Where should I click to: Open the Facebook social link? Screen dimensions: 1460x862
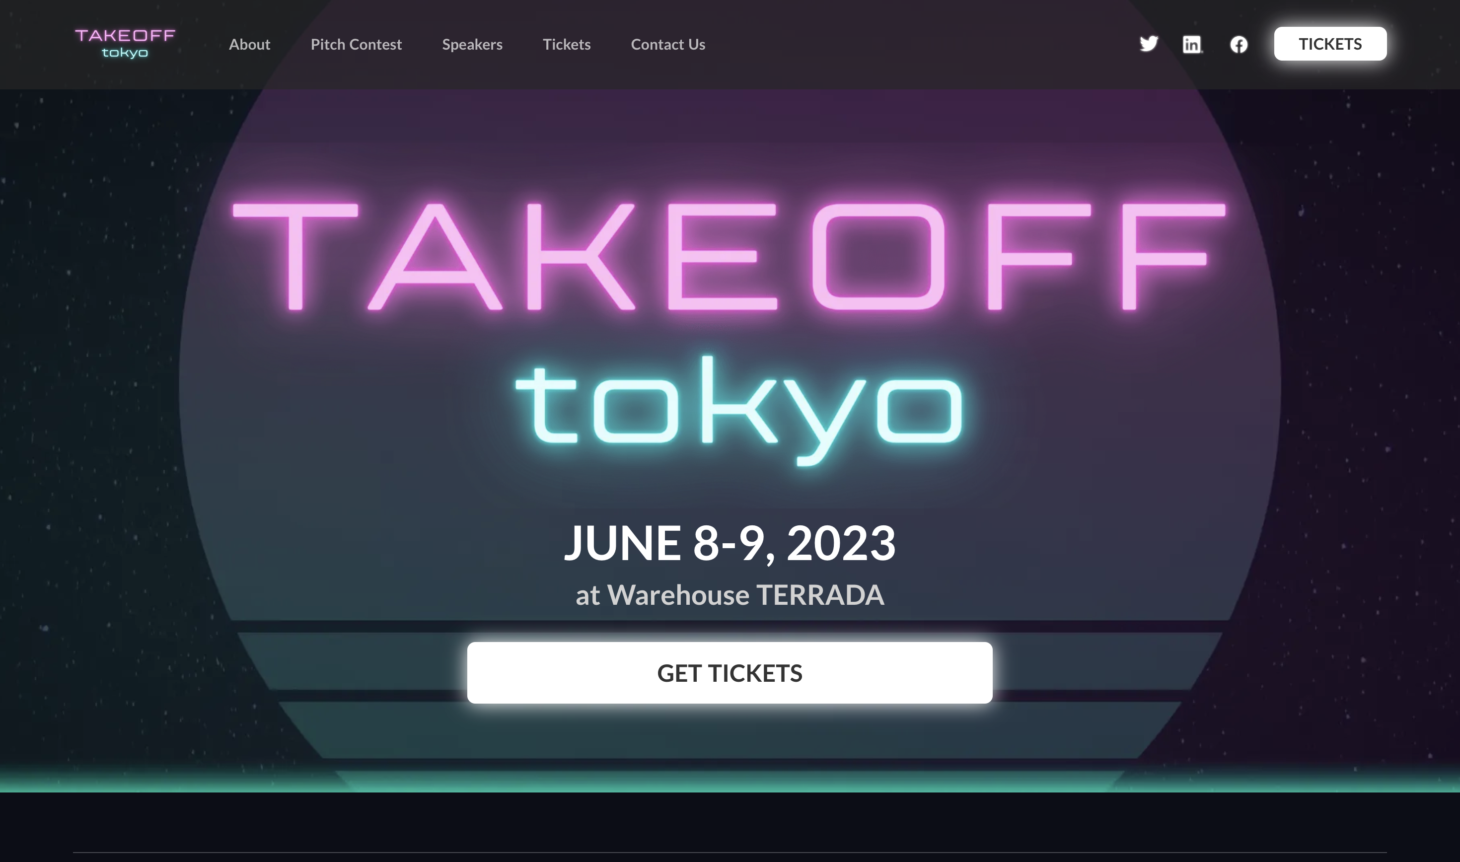pos(1238,44)
